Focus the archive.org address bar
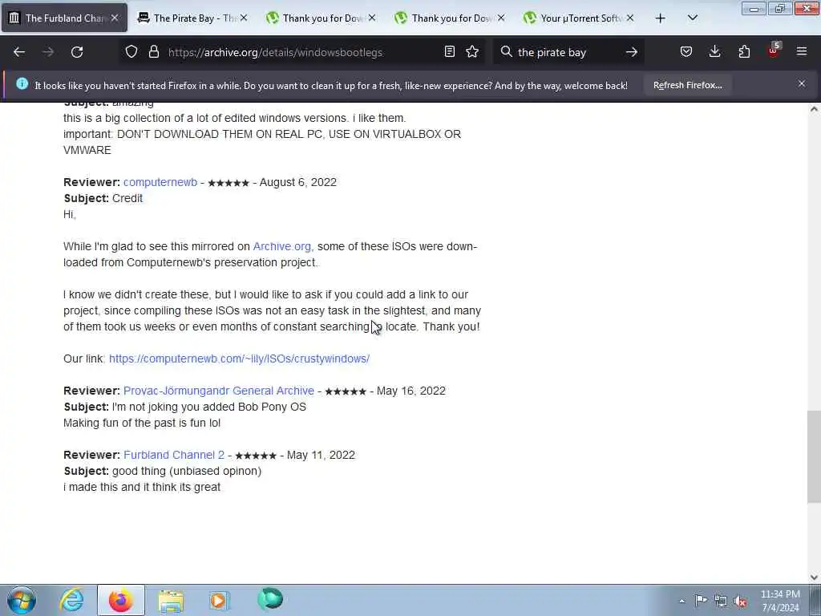 tap(275, 52)
